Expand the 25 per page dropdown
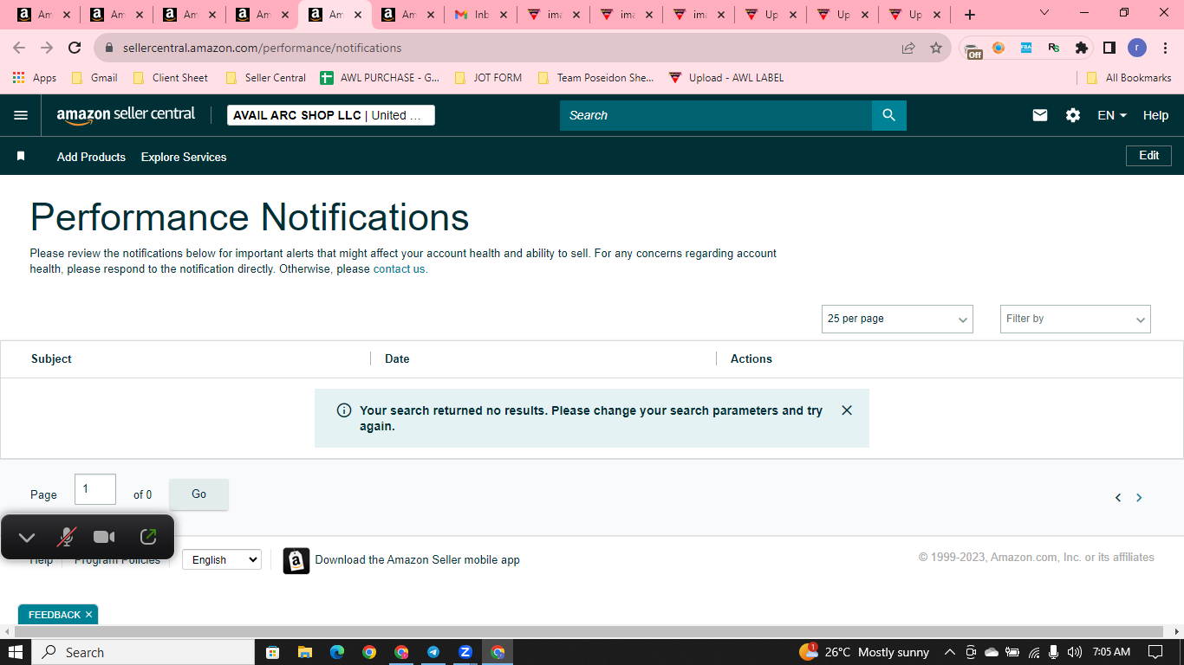 click(x=897, y=319)
